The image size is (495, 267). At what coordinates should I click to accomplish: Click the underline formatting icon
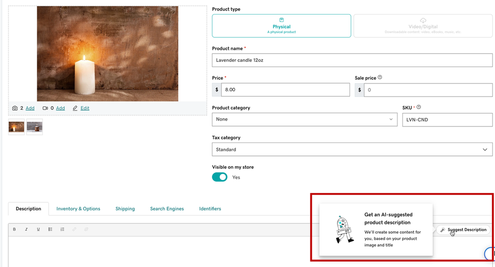coord(38,229)
